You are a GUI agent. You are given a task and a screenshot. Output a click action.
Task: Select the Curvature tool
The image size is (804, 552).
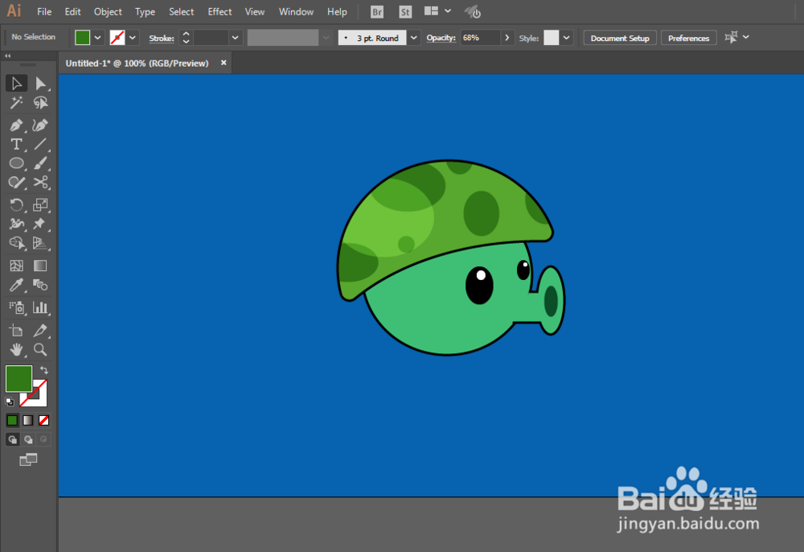tap(40, 126)
